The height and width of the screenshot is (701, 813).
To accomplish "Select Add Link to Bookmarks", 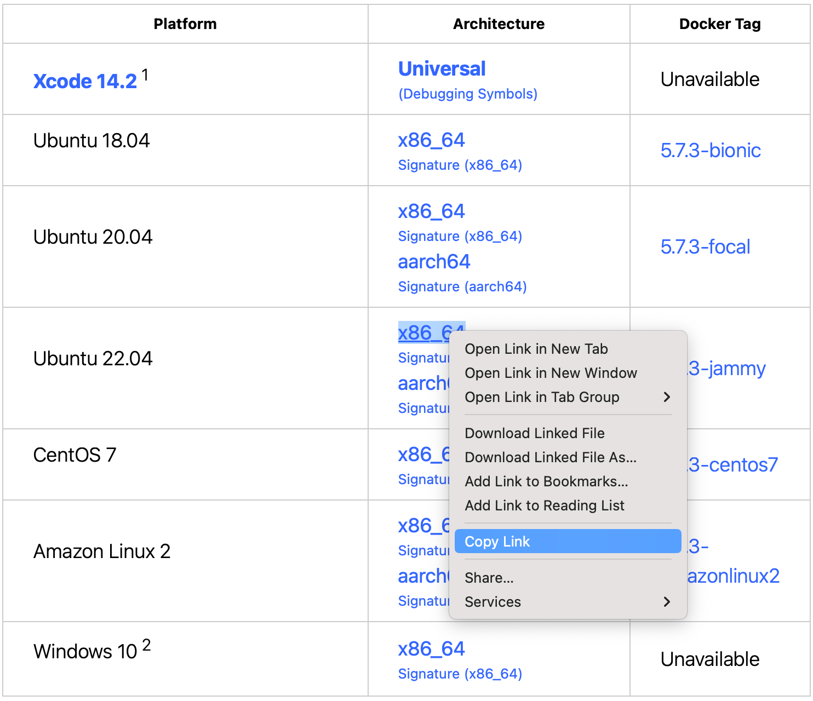I will click(546, 481).
